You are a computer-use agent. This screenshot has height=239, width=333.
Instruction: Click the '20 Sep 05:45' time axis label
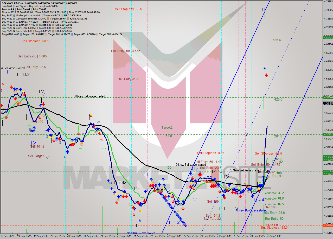(57, 236)
